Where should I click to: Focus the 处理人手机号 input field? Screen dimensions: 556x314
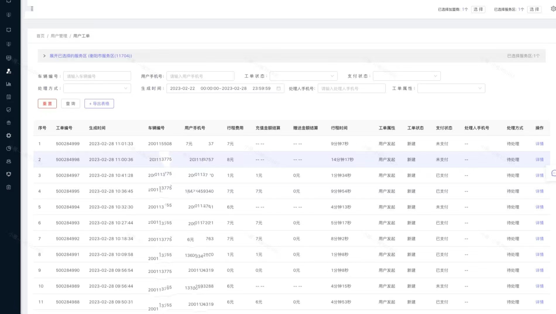point(352,88)
